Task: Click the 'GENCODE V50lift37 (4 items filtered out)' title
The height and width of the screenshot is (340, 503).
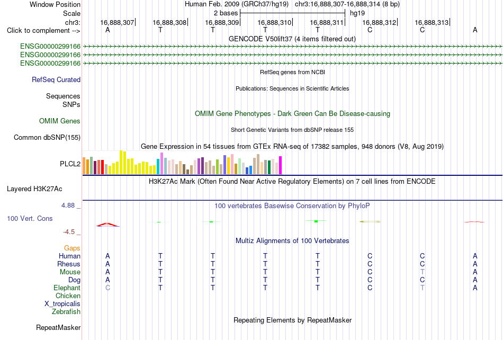Action: pos(292,39)
